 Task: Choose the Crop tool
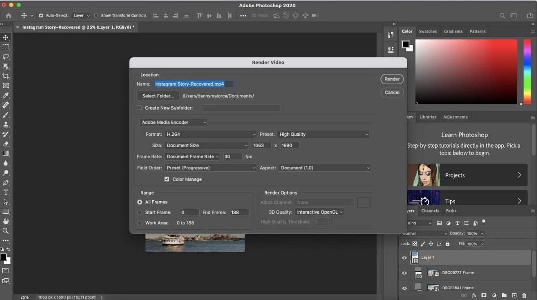pyautogui.click(x=6, y=76)
